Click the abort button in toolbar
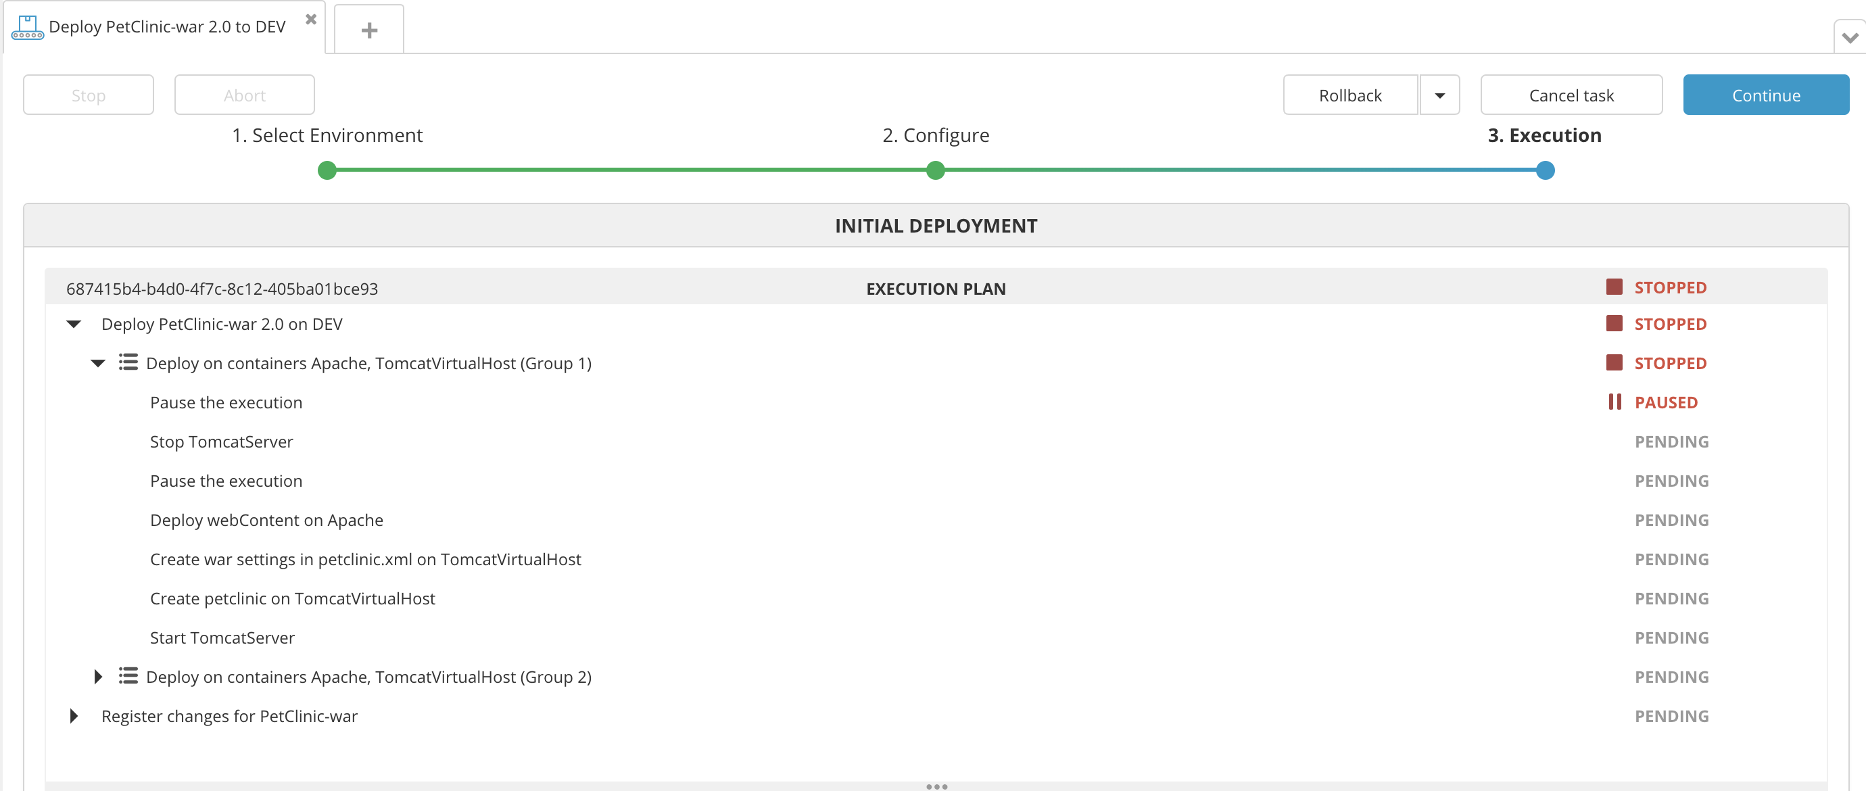Image resolution: width=1866 pixels, height=791 pixels. (244, 94)
